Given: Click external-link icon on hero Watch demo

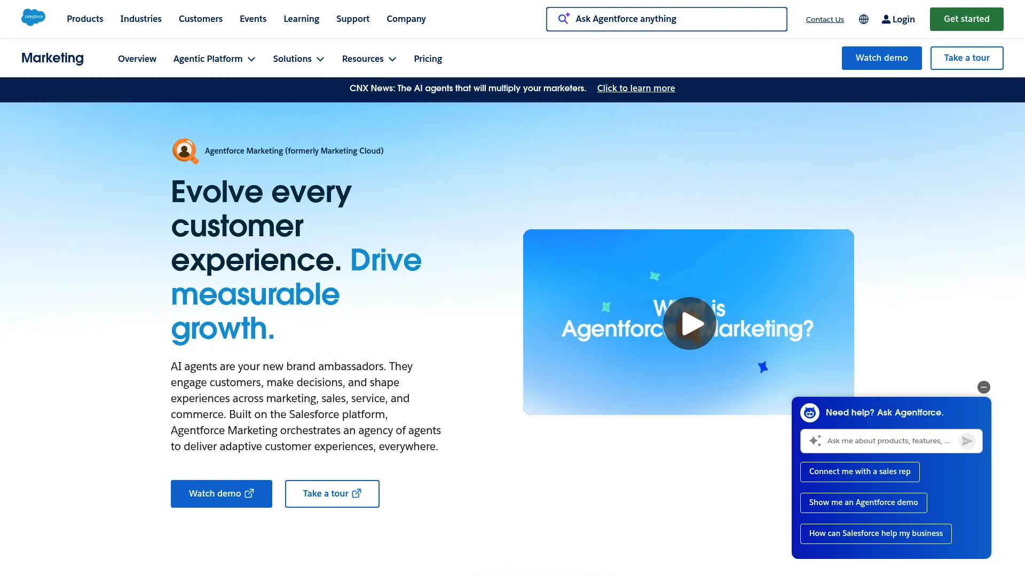Looking at the screenshot, I should (249, 493).
